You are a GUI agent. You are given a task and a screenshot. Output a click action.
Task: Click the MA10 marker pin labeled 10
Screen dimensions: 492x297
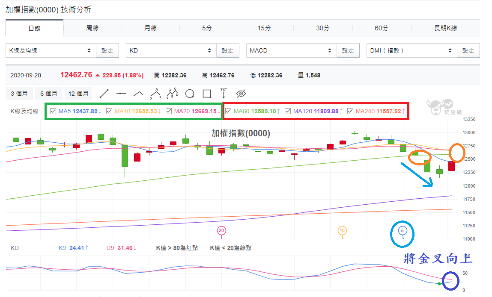pos(342,231)
